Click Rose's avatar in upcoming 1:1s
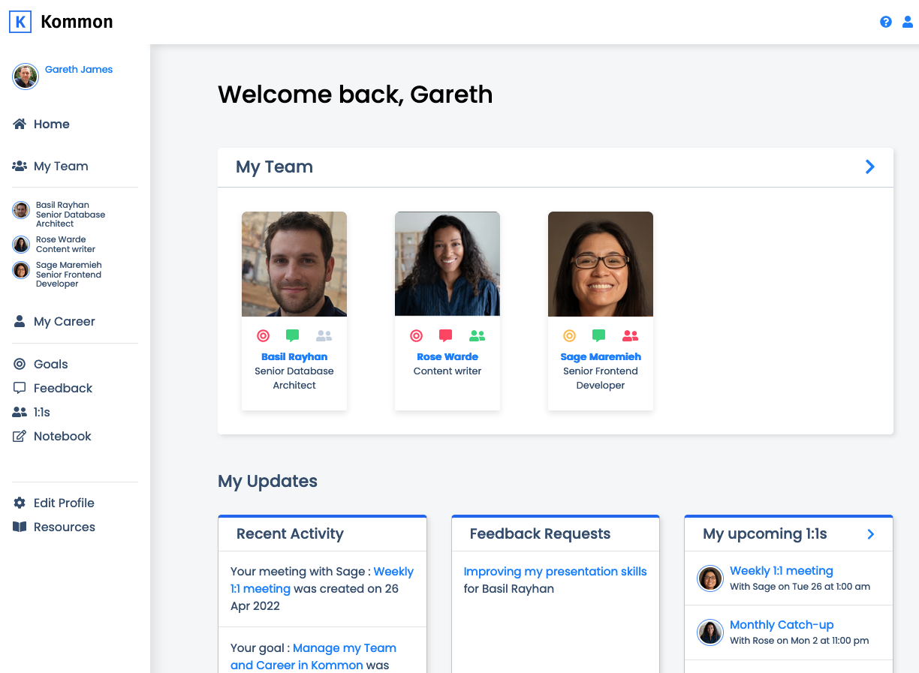Screen dimensions: 919x673 pyautogui.click(x=710, y=632)
